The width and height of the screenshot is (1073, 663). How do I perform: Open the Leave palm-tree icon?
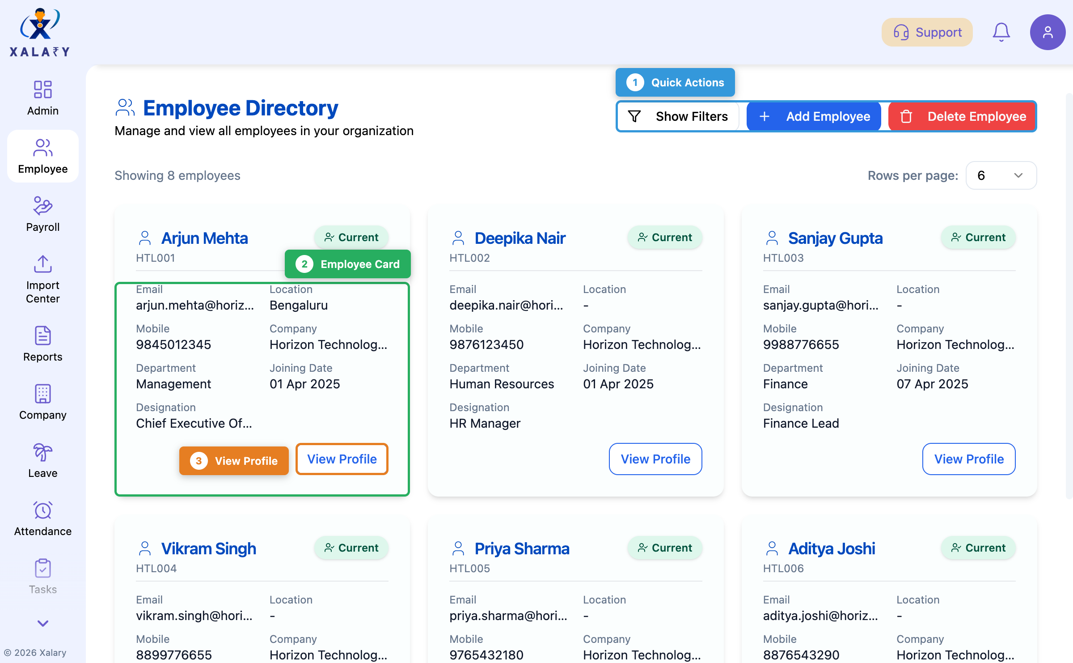[42, 452]
